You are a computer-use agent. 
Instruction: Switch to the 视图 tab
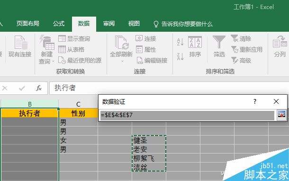click(x=134, y=24)
